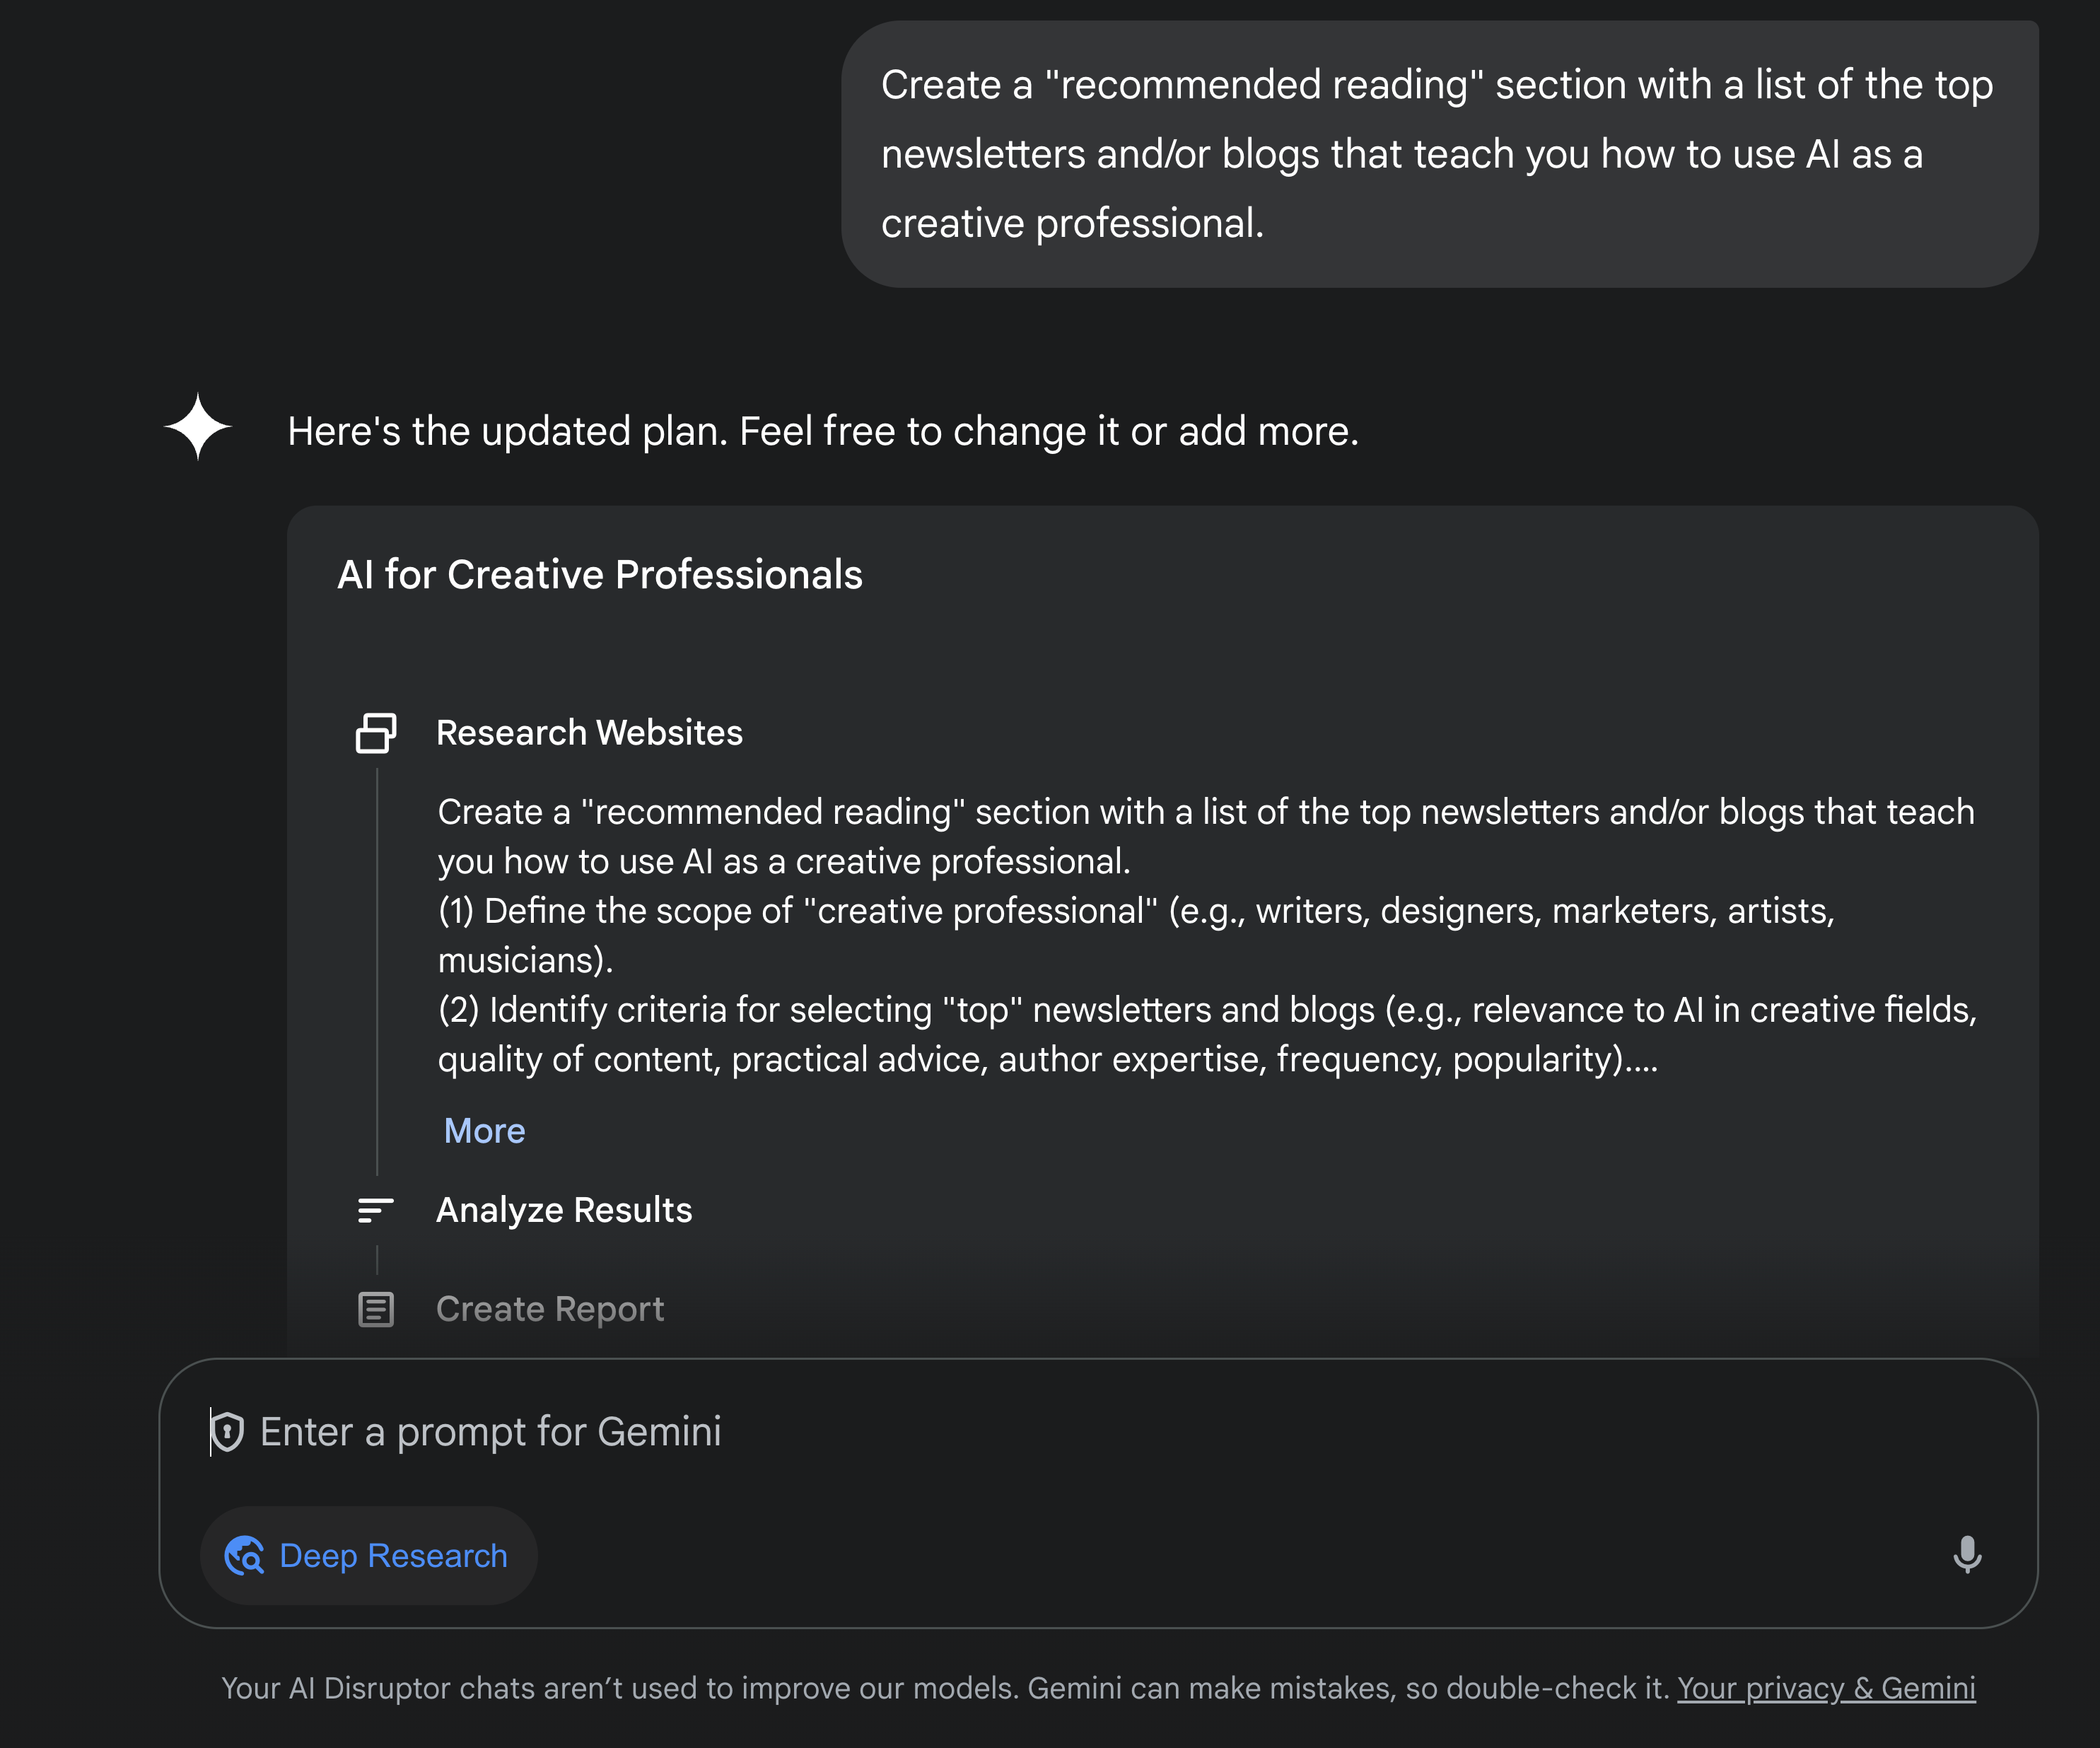Start voice input with the microphone icon

1967,1555
